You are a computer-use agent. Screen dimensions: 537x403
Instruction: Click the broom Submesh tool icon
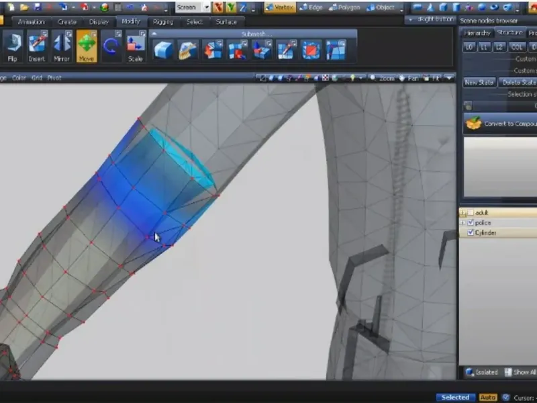click(x=187, y=50)
